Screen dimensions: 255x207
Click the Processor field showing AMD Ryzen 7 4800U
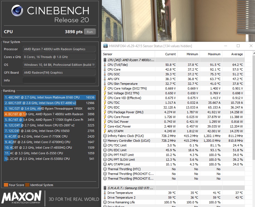point(59,49)
